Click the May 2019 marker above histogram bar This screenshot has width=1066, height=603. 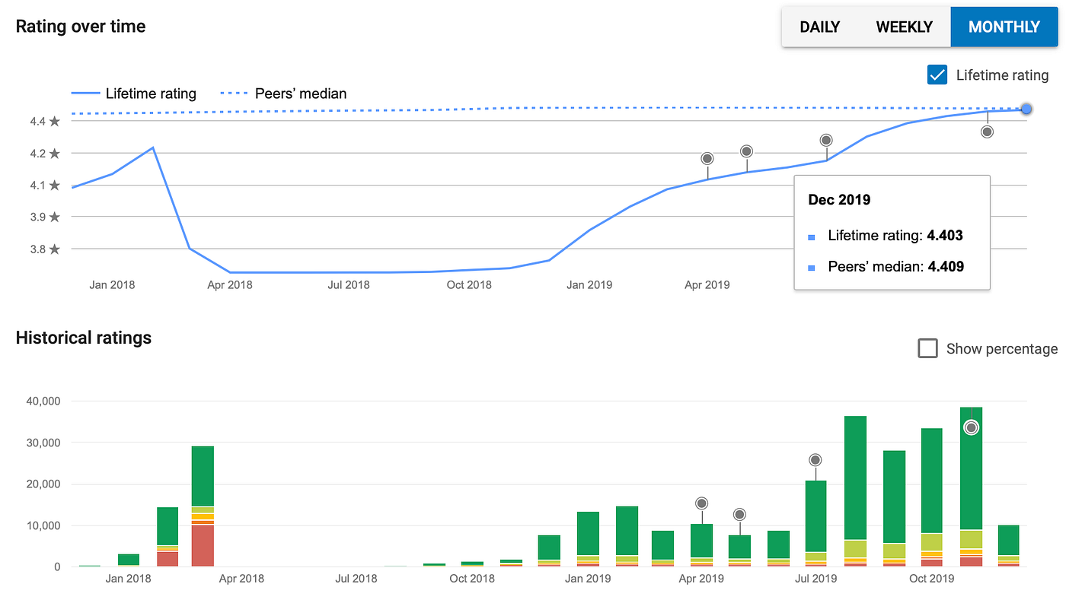pos(739,515)
